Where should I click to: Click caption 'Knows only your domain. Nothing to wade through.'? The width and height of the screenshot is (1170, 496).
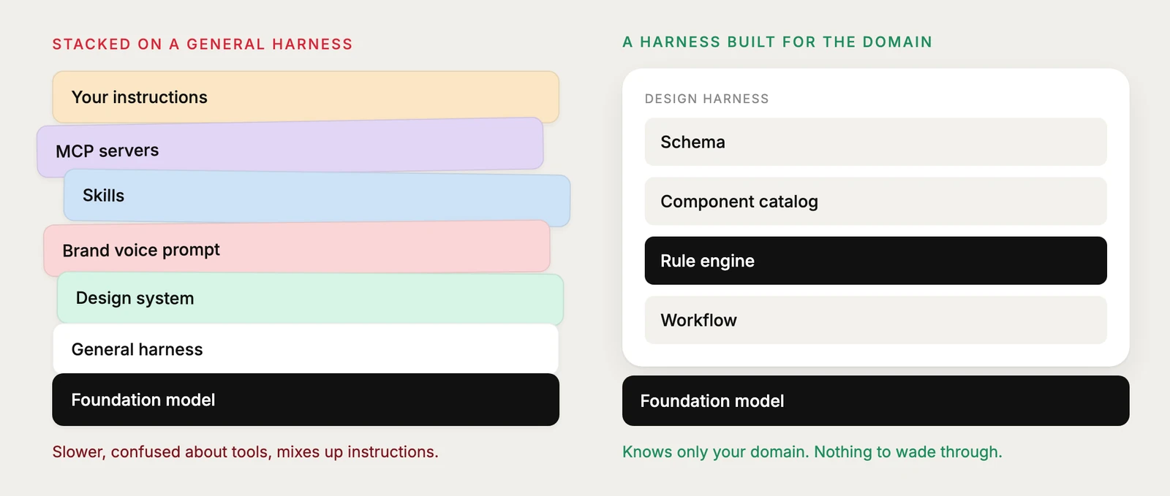click(x=812, y=451)
